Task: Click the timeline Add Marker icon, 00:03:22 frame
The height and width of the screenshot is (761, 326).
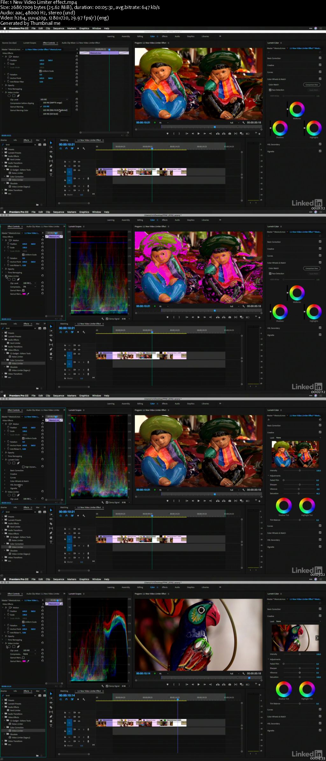Action: pos(78,516)
